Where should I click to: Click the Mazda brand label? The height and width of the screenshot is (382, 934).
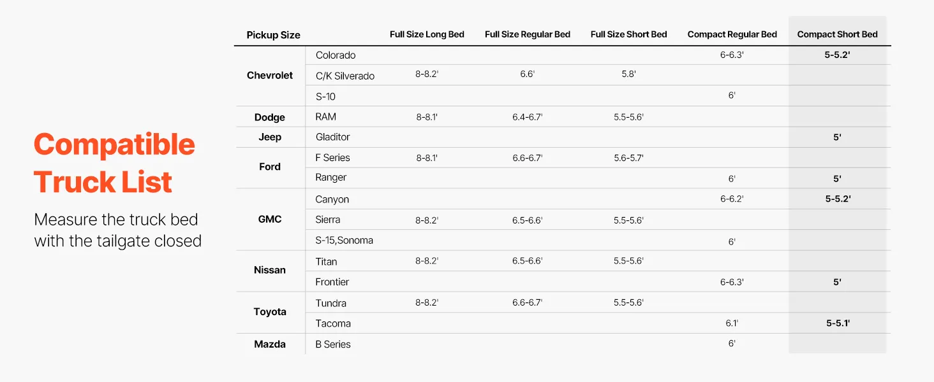pos(270,344)
